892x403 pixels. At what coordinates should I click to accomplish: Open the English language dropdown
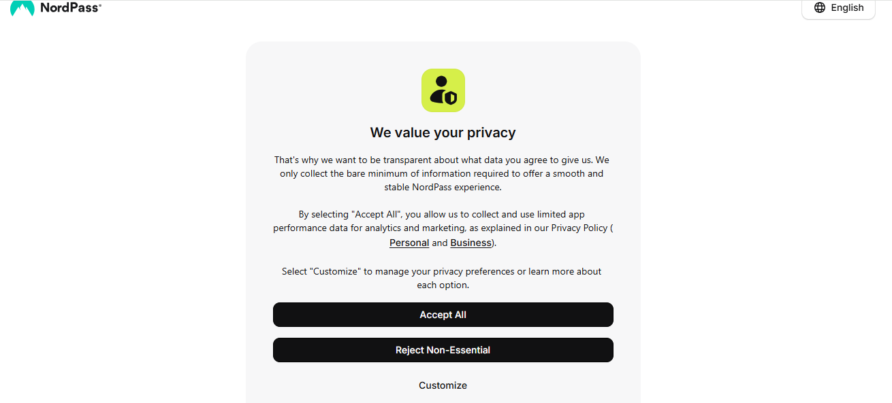(838, 8)
